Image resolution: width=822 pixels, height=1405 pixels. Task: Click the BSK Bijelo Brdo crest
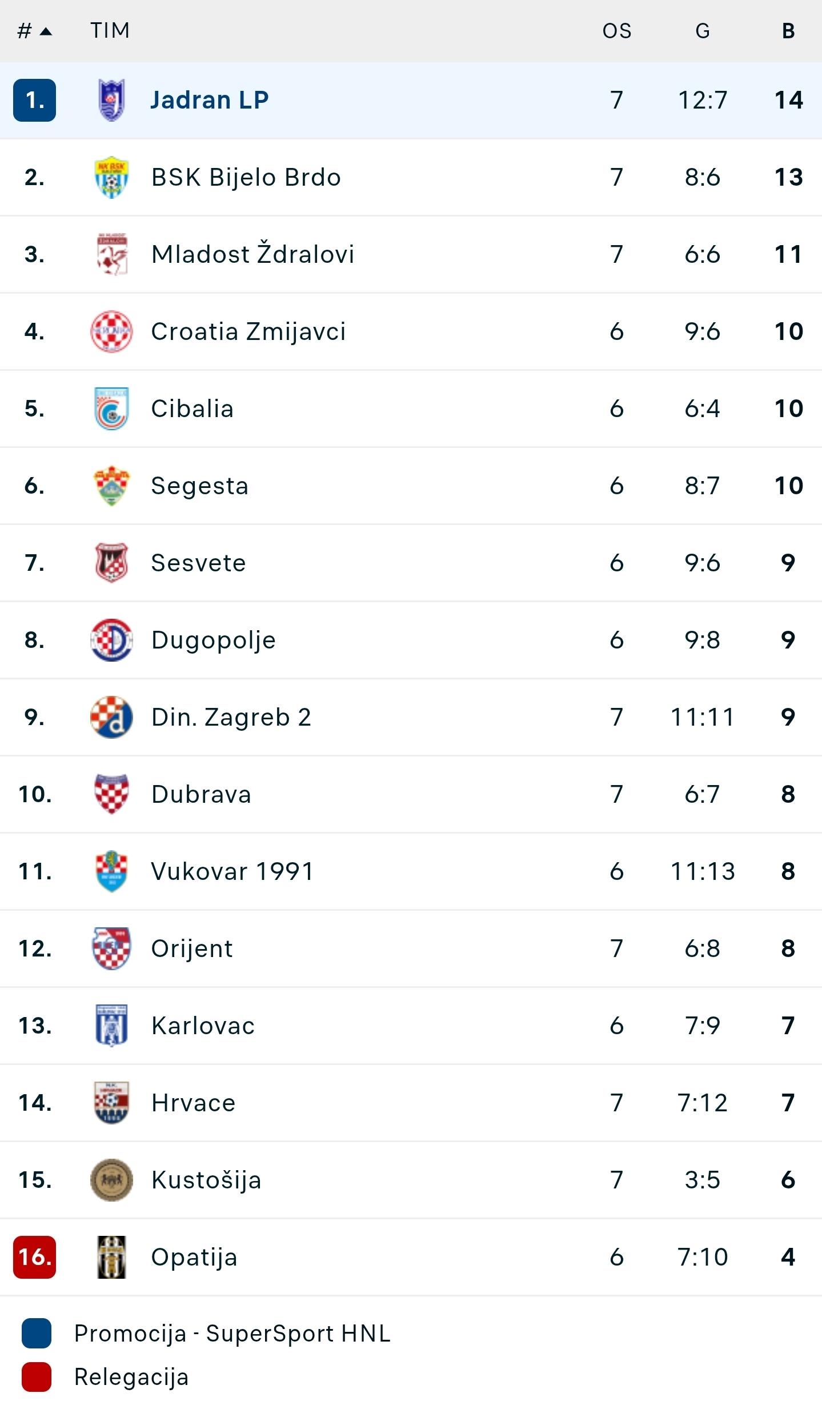pyautogui.click(x=111, y=177)
